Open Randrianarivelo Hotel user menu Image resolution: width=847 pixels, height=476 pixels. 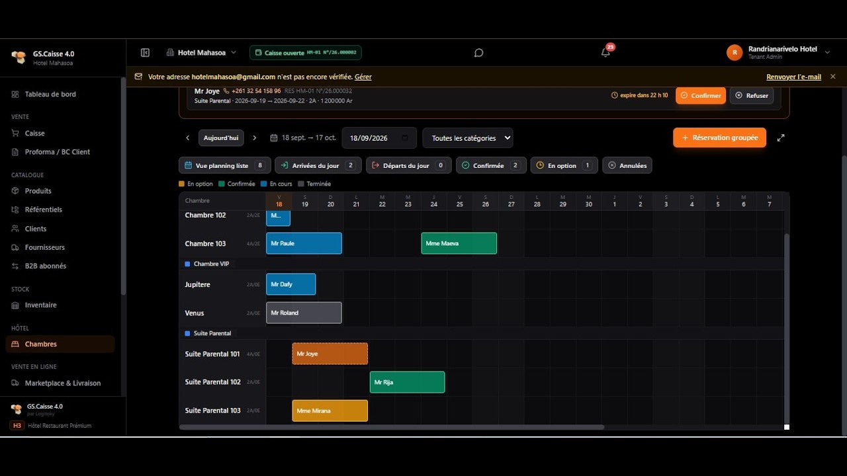coord(778,53)
